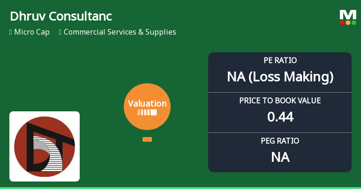Click the Valuation text label
This screenshot has height=189, width=361.
[x=147, y=103]
